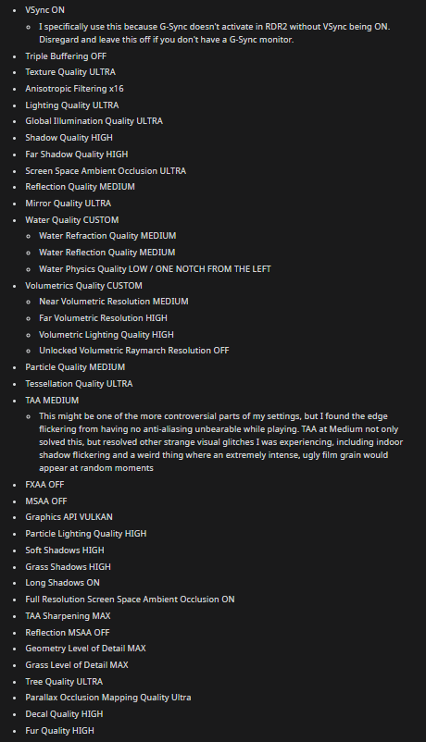The image size is (426, 742).
Task: Click Water Physics Quality LOW sub-item
Action: (155, 269)
